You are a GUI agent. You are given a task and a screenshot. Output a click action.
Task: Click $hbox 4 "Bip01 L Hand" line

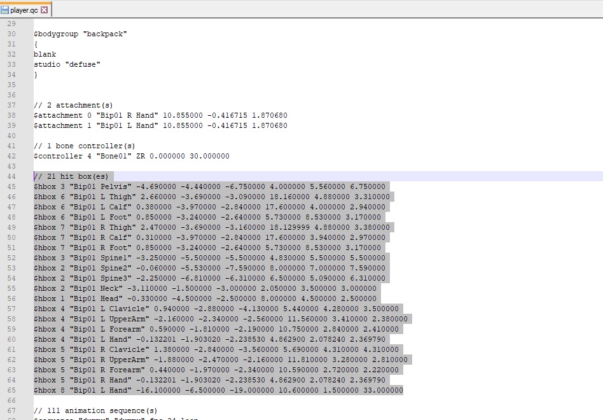tap(210, 339)
